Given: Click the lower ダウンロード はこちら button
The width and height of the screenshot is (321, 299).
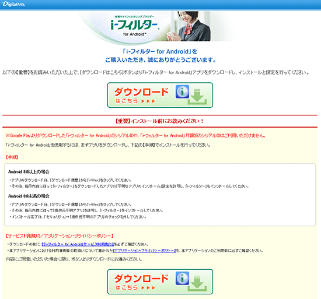Looking at the screenshot, I should click(160, 282).
